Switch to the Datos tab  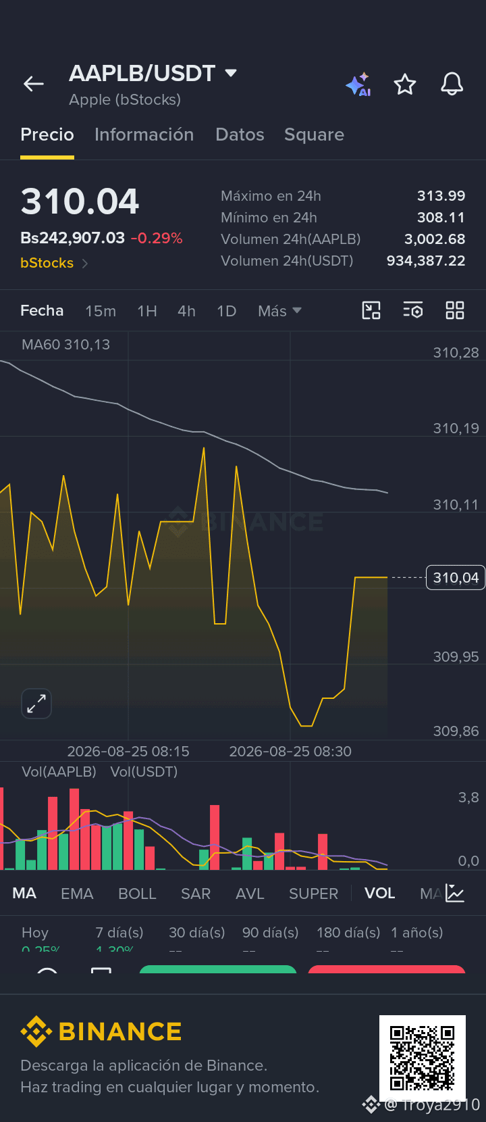tap(240, 135)
